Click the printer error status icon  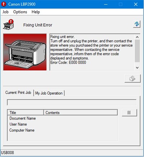coord(9,25)
